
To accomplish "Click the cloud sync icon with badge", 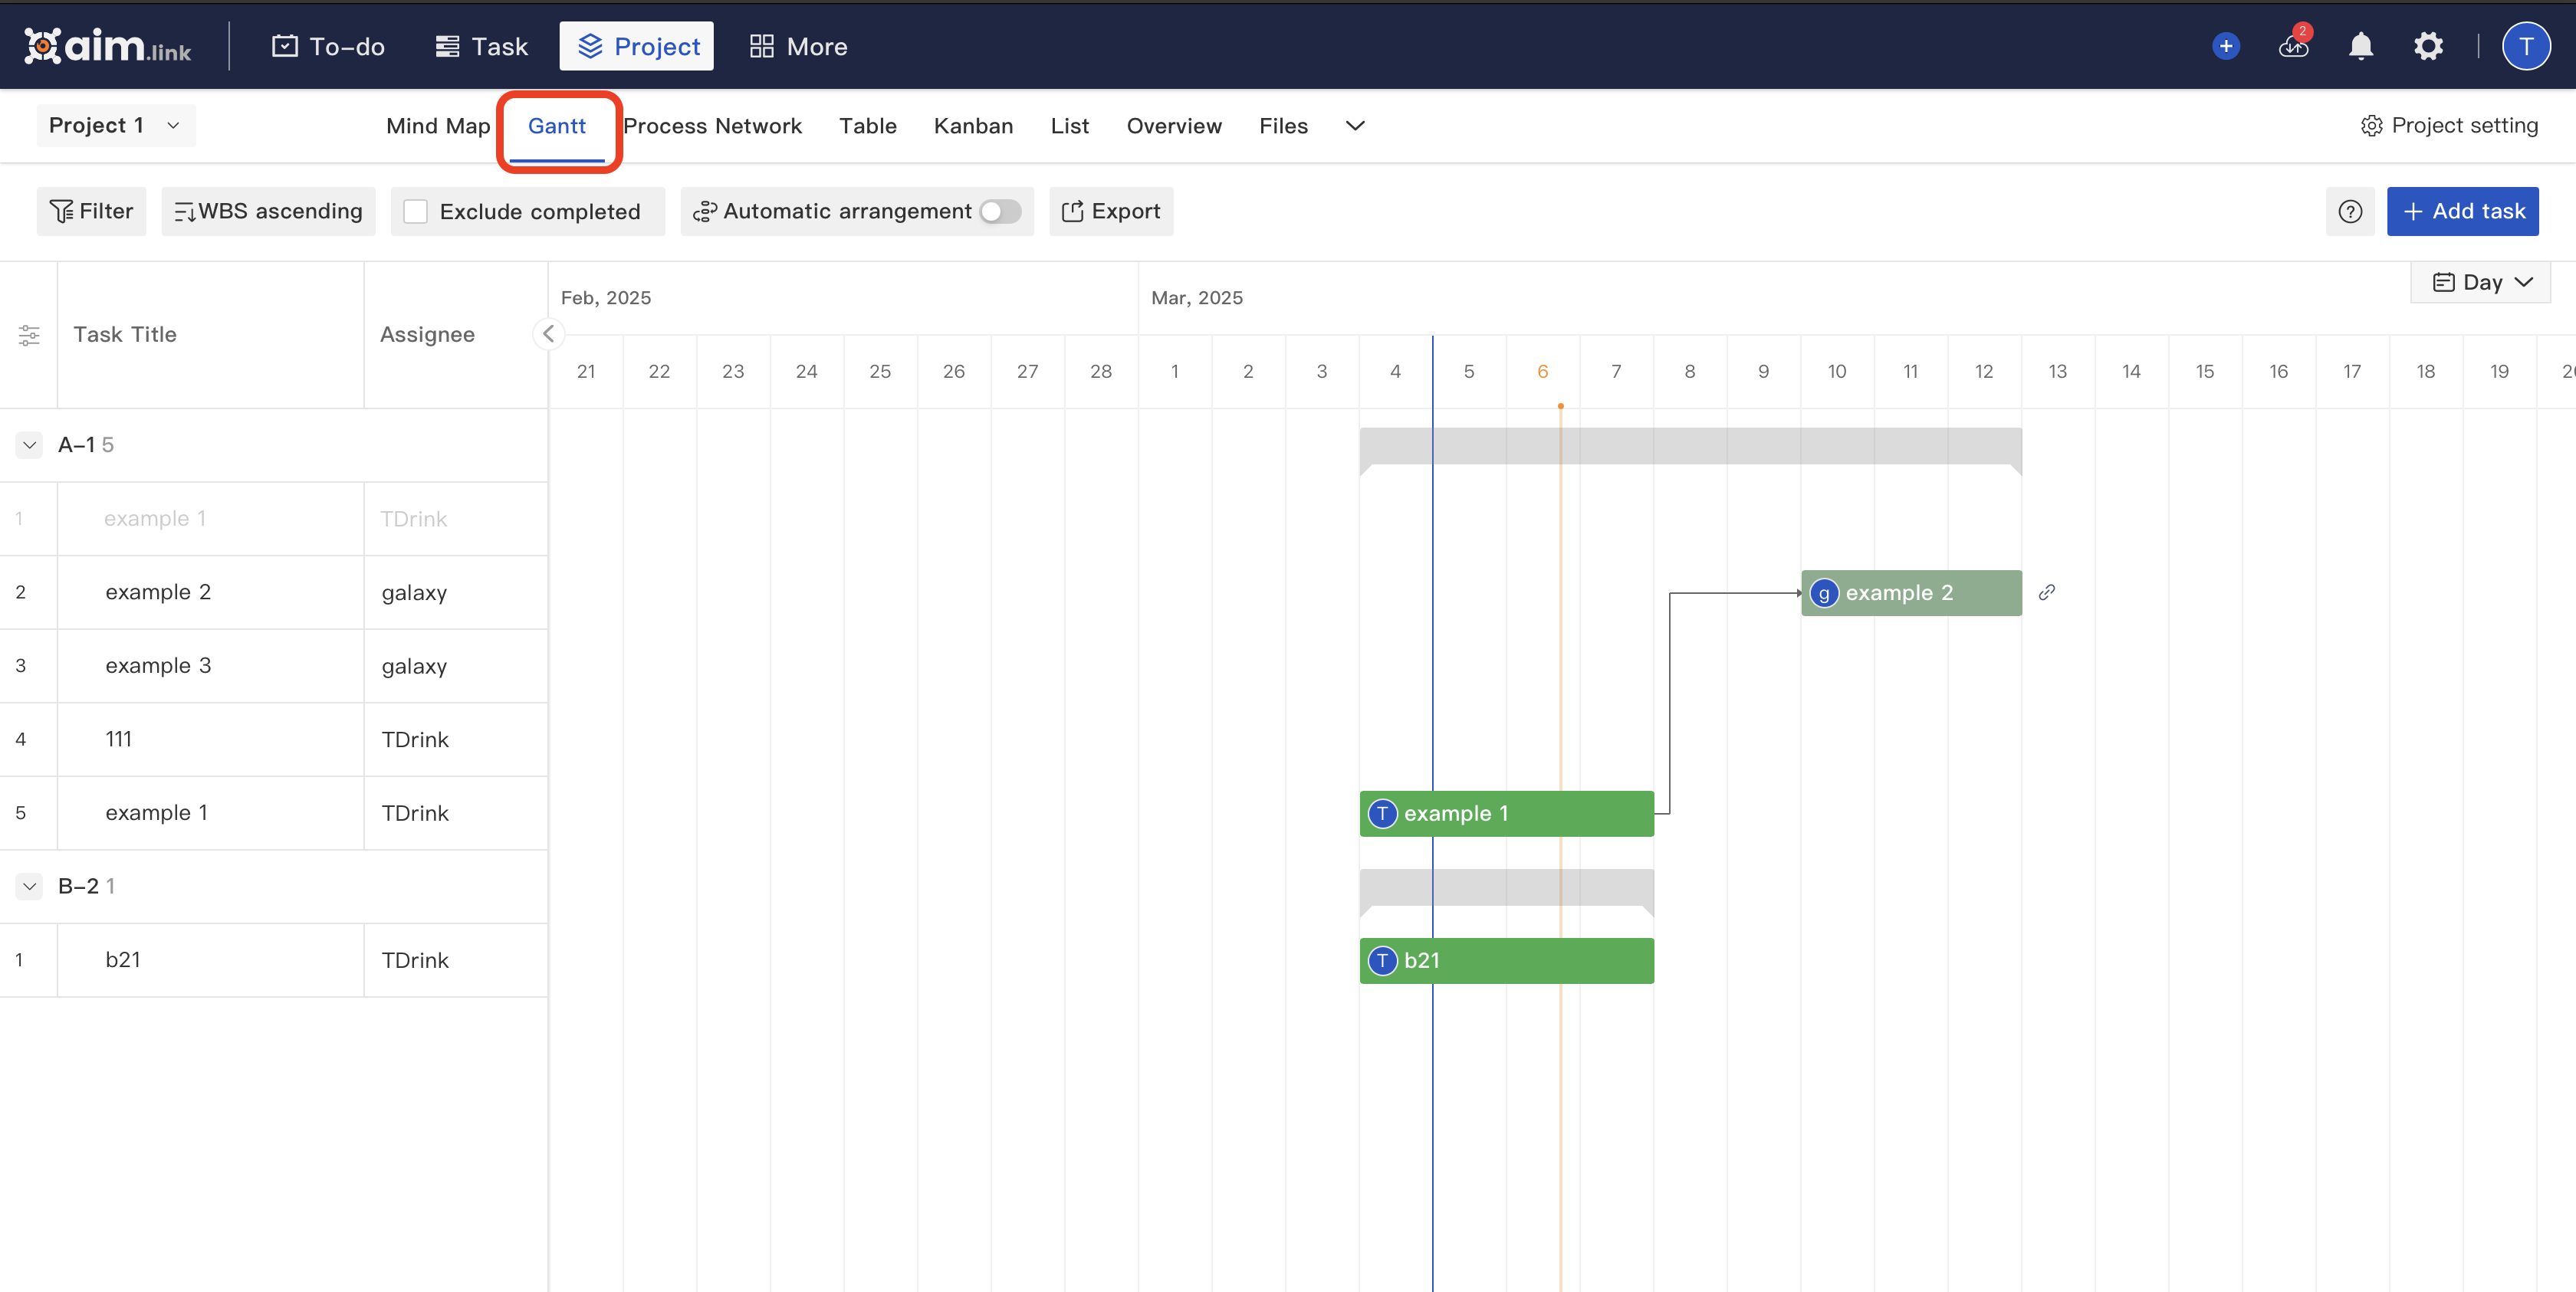I will [x=2292, y=46].
